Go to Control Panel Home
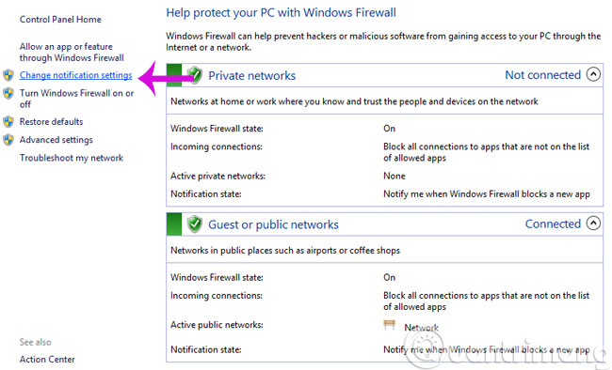The width and height of the screenshot is (612, 370). click(60, 20)
